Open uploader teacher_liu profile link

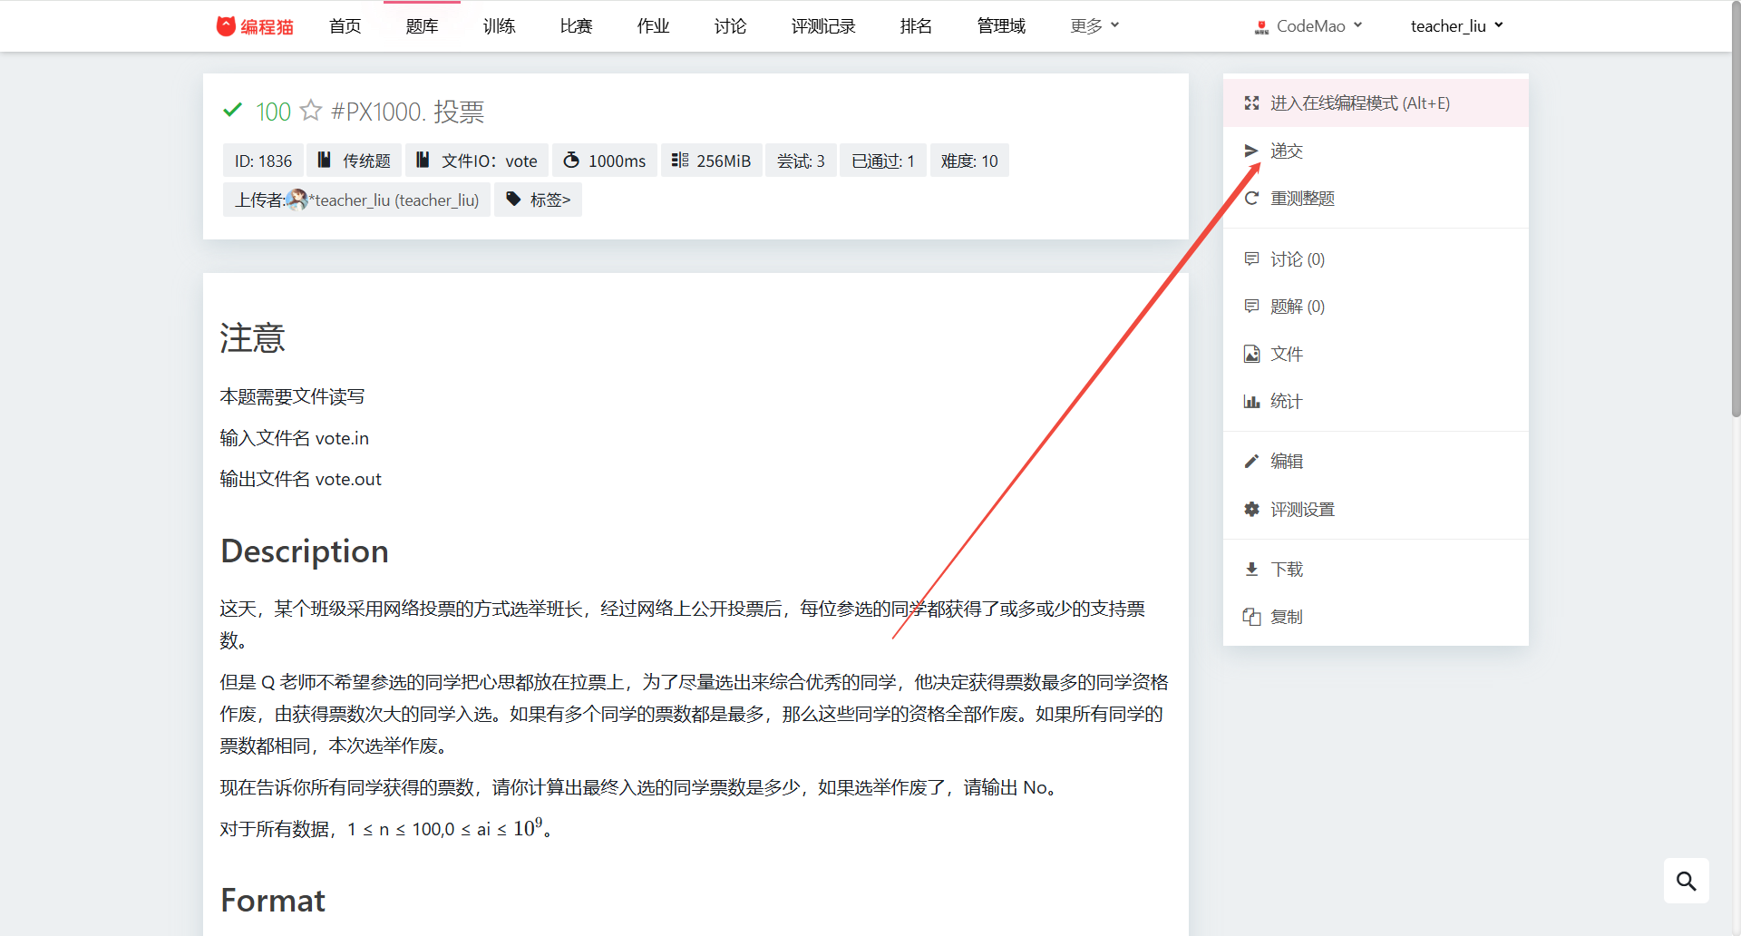click(395, 200)
